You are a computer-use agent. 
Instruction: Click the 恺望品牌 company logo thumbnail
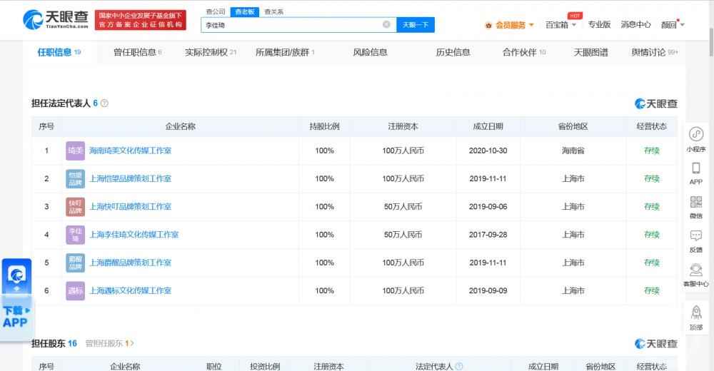[x=75, y=178]
